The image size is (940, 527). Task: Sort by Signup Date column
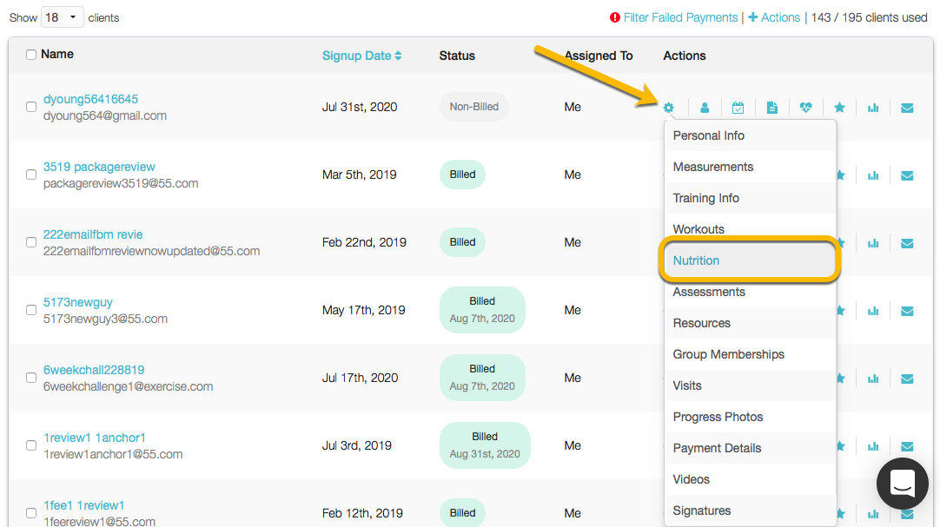point(361,56)
